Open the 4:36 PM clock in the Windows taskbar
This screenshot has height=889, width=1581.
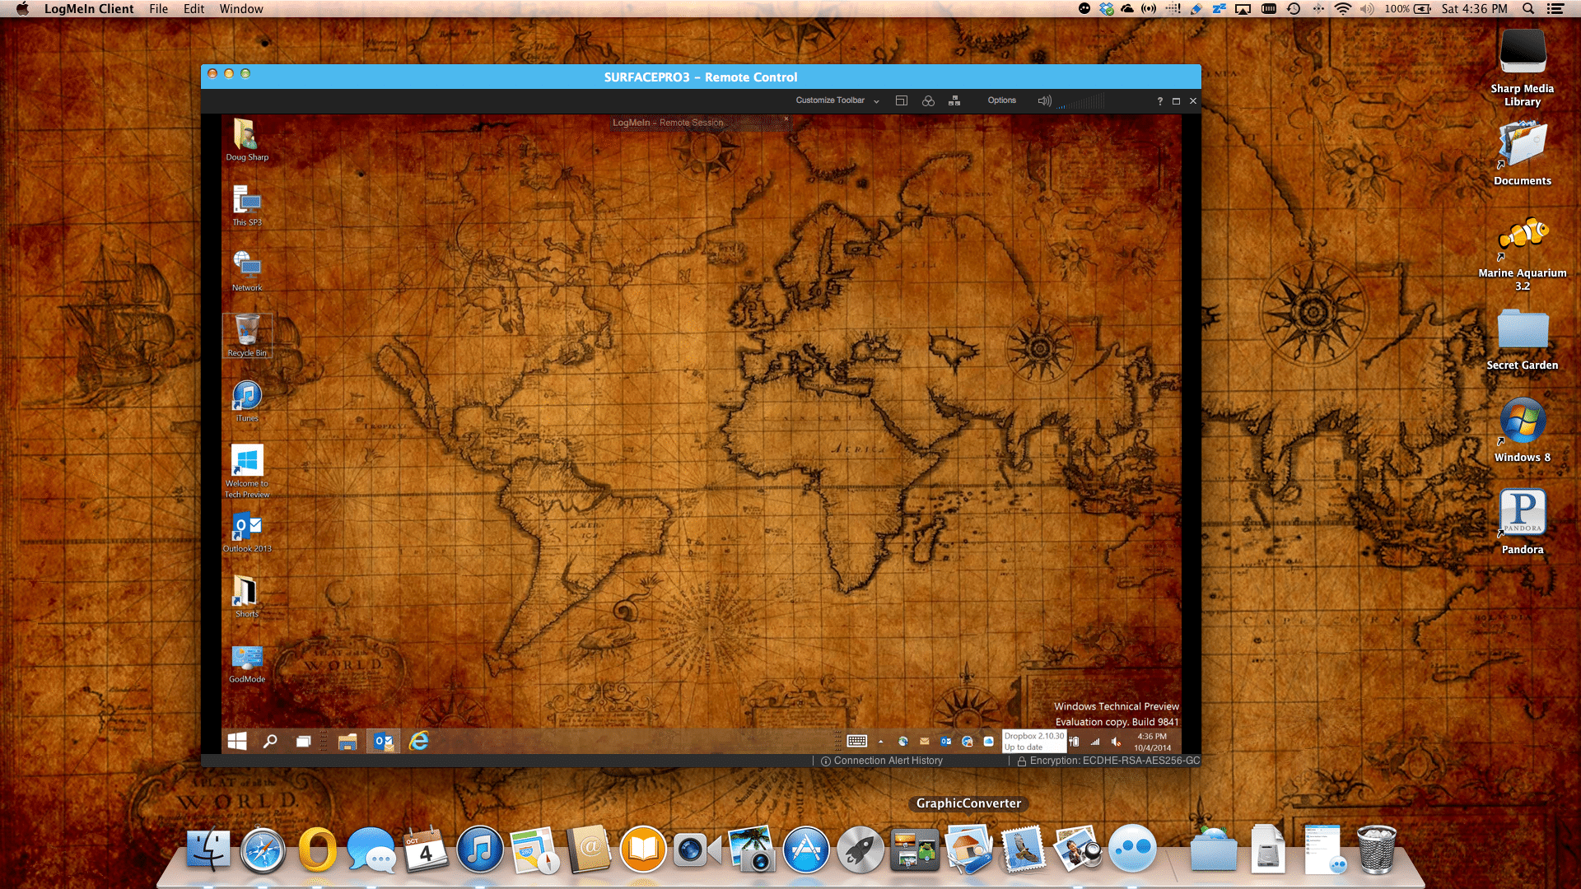[x=1152, y=742]
